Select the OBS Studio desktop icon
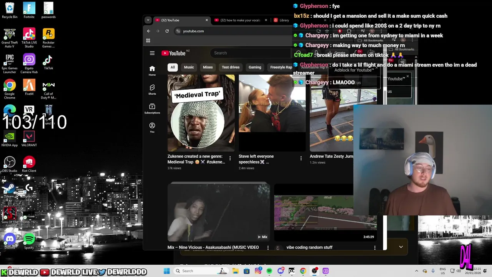 [x=10, y=164]
